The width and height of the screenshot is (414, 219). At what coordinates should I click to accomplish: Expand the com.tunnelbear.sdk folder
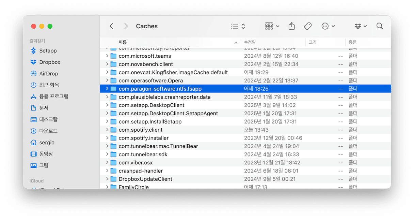(x=107, y=154)
